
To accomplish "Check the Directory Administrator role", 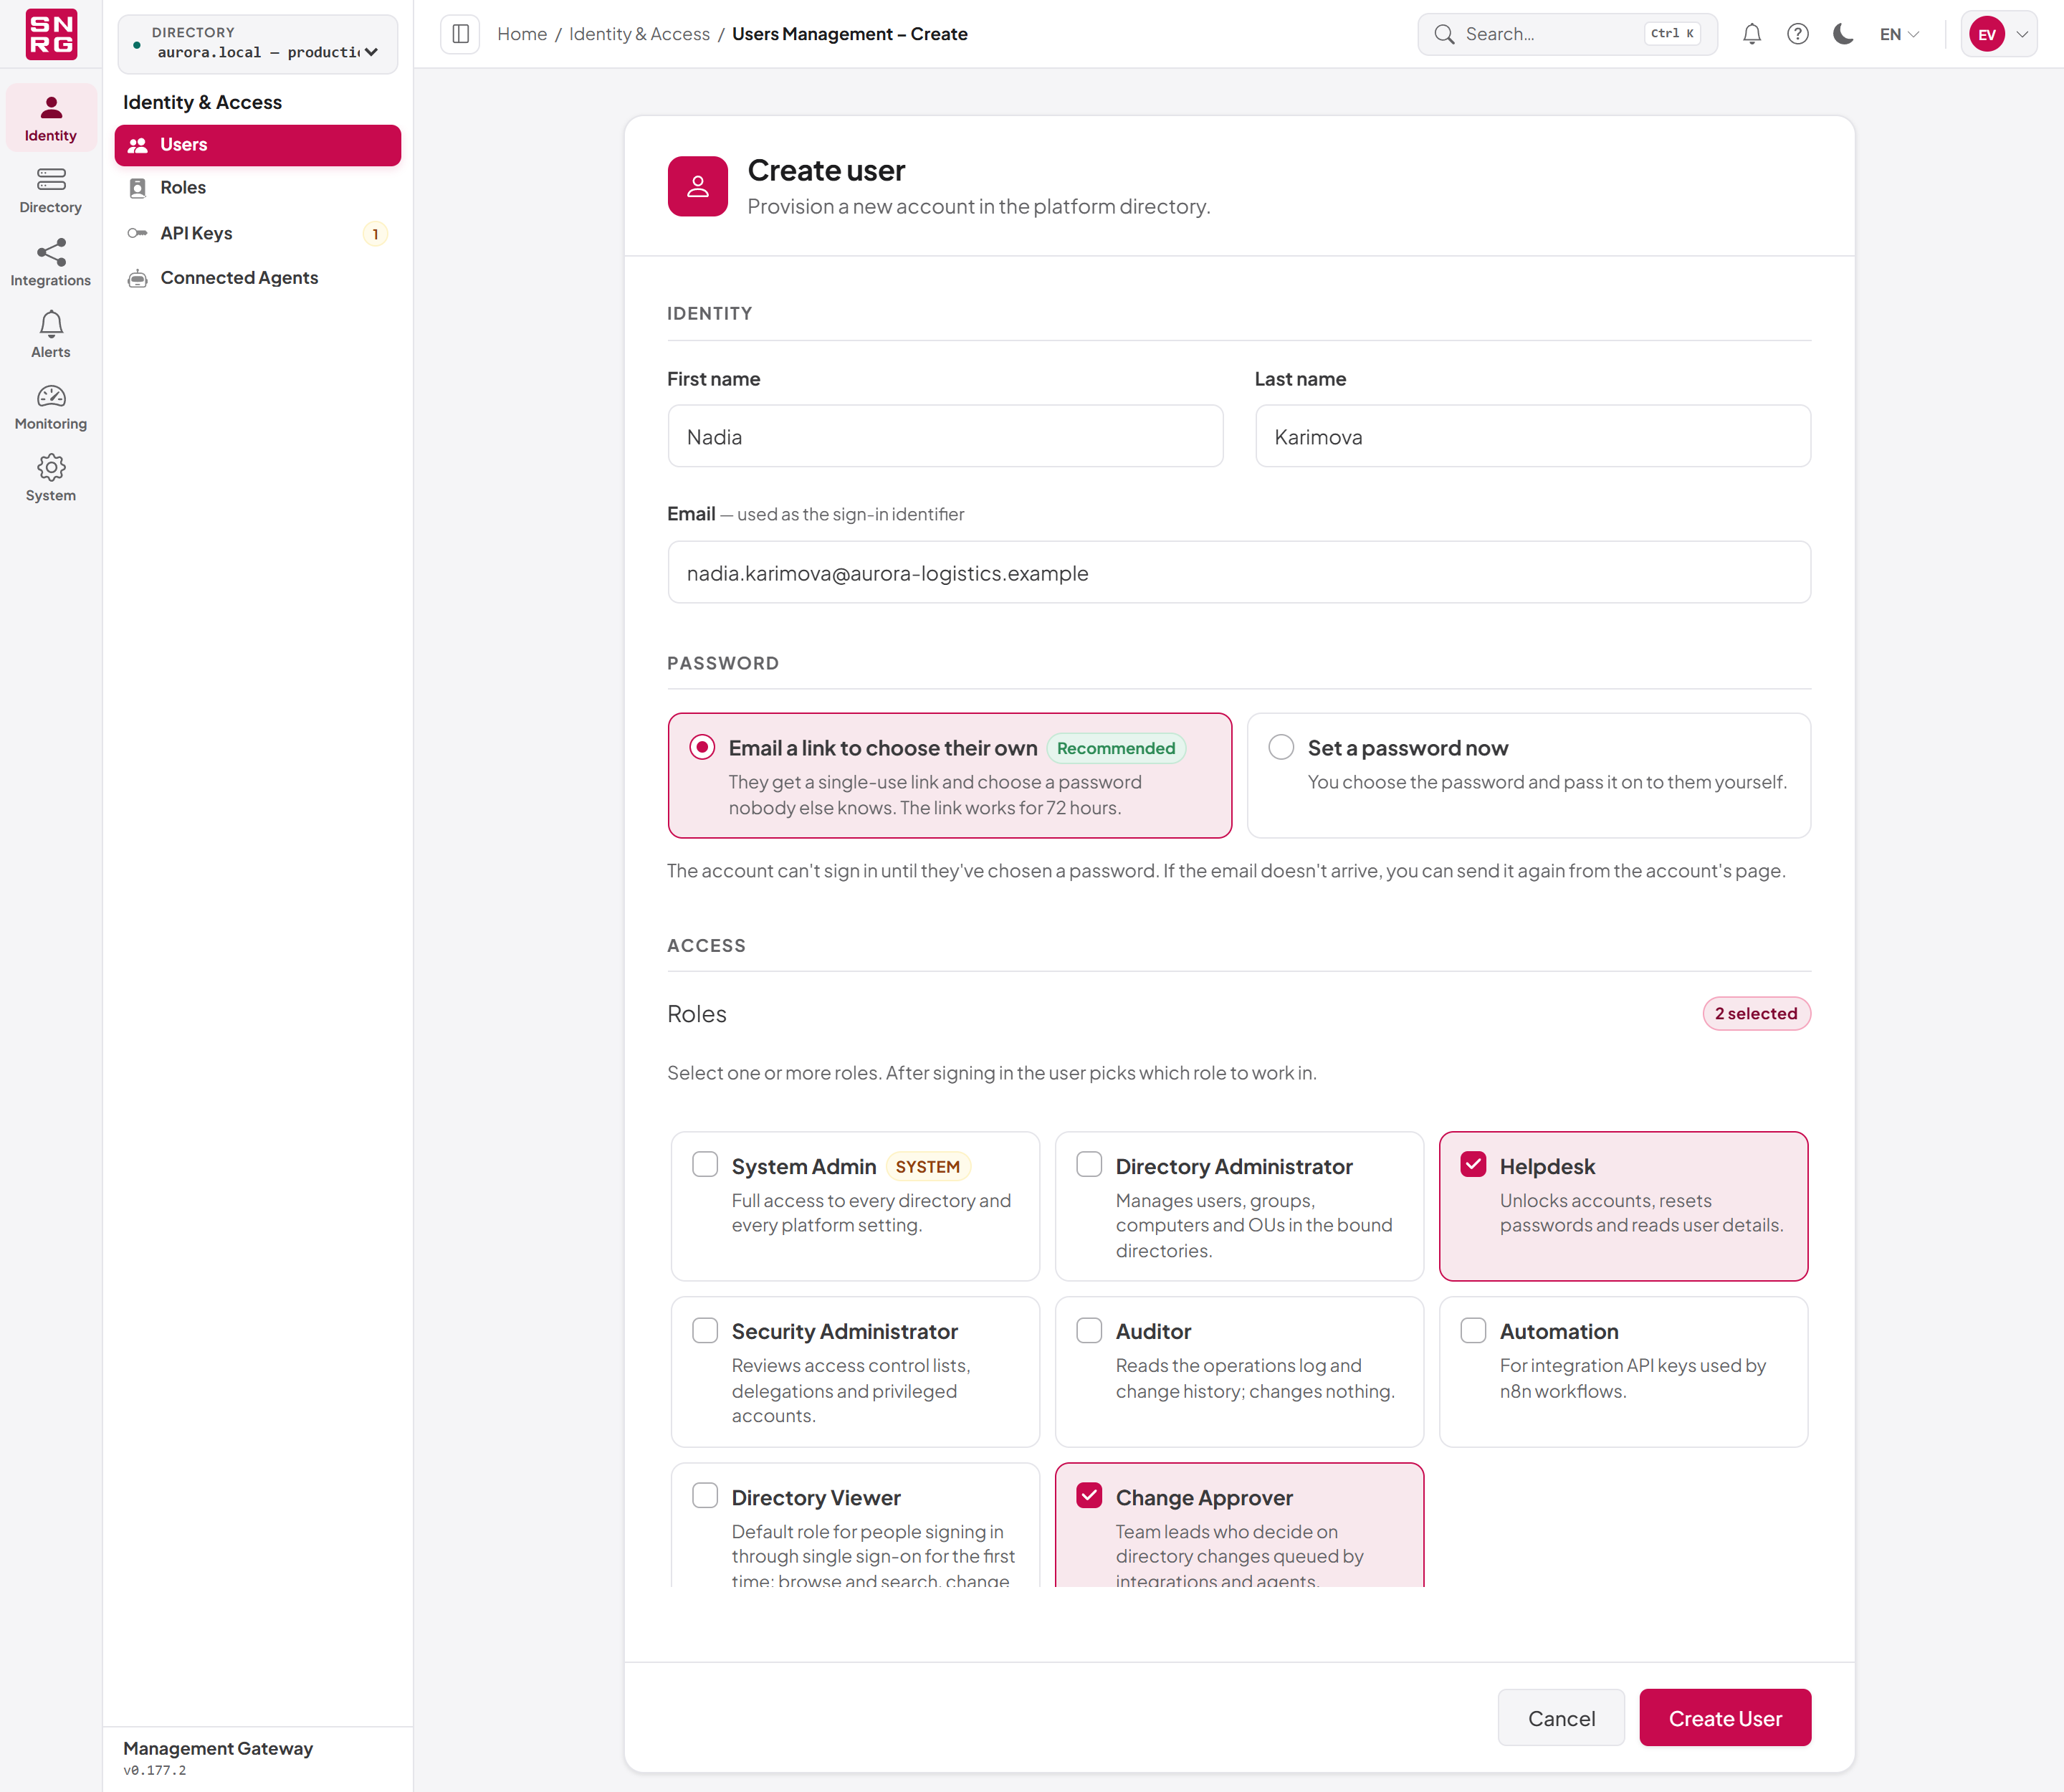I will [1089, 1165].
